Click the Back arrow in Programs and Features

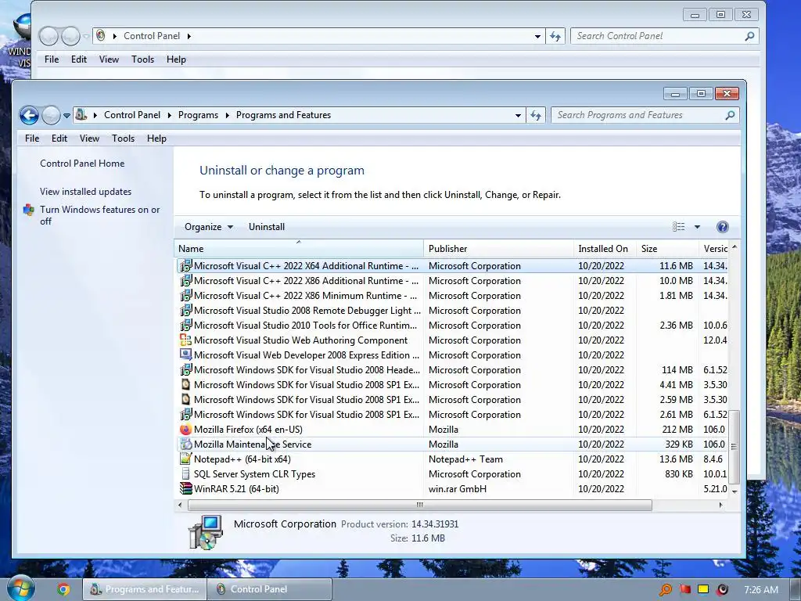click(x=29, y=116)
